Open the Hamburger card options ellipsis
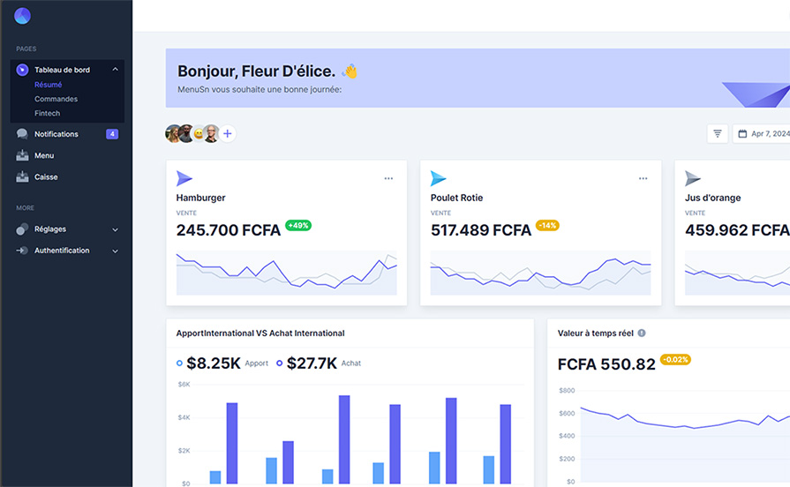Image resolution: width=790 pixels, height=487 pixels. point(388,178)
